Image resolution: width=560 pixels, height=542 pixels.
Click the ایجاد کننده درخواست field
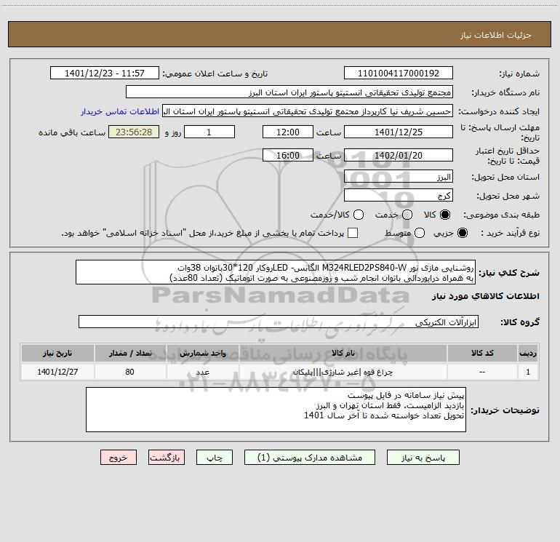308,111
